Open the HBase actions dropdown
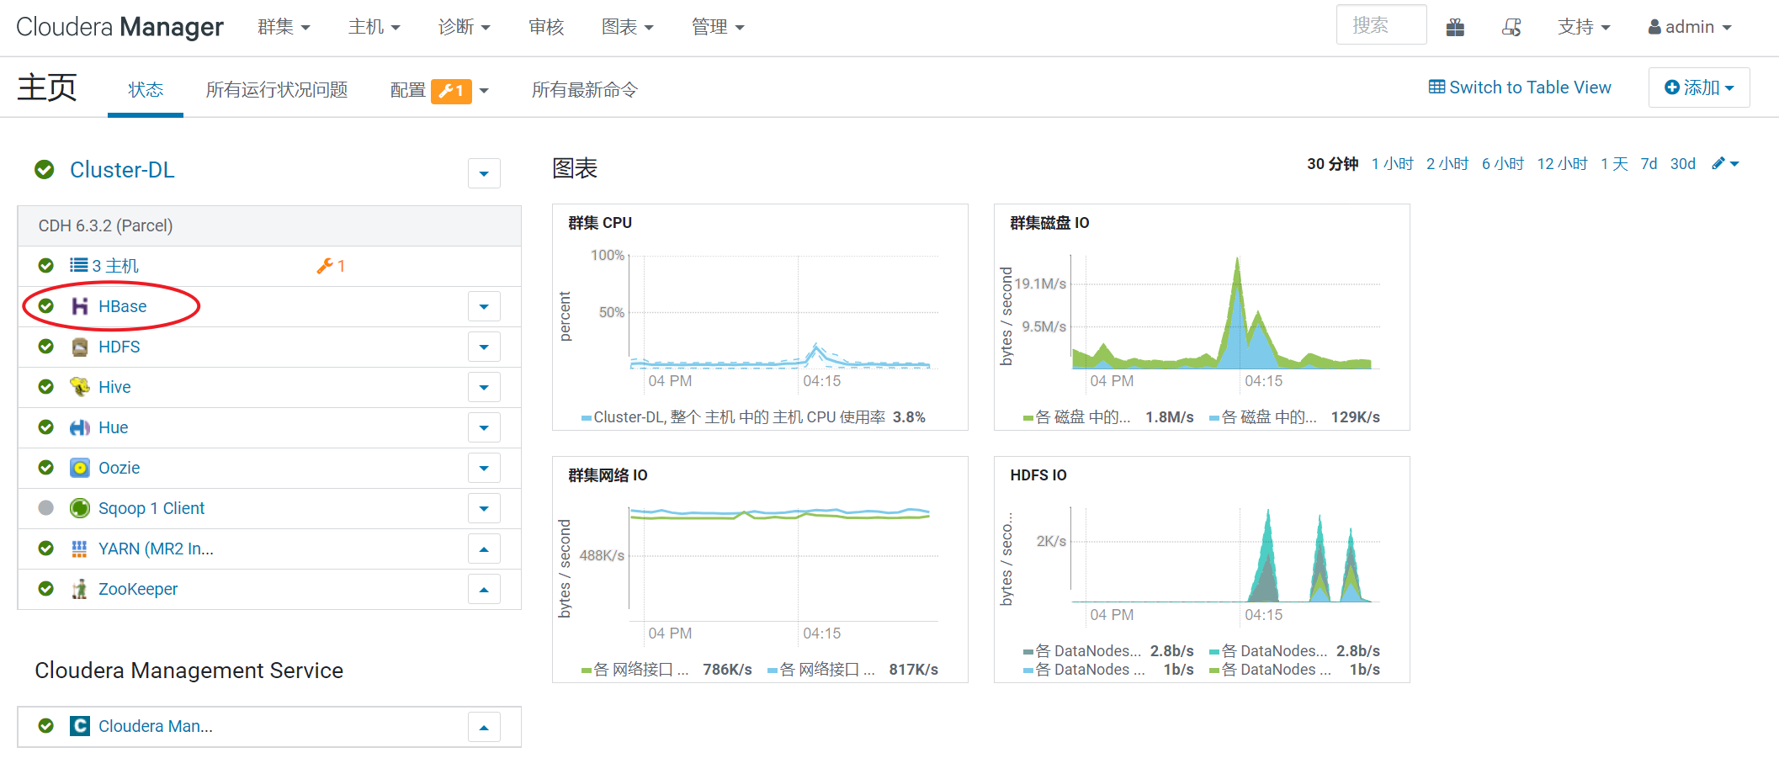The image size is (1779, 774). pyautogui.click(x=484, y=306)
